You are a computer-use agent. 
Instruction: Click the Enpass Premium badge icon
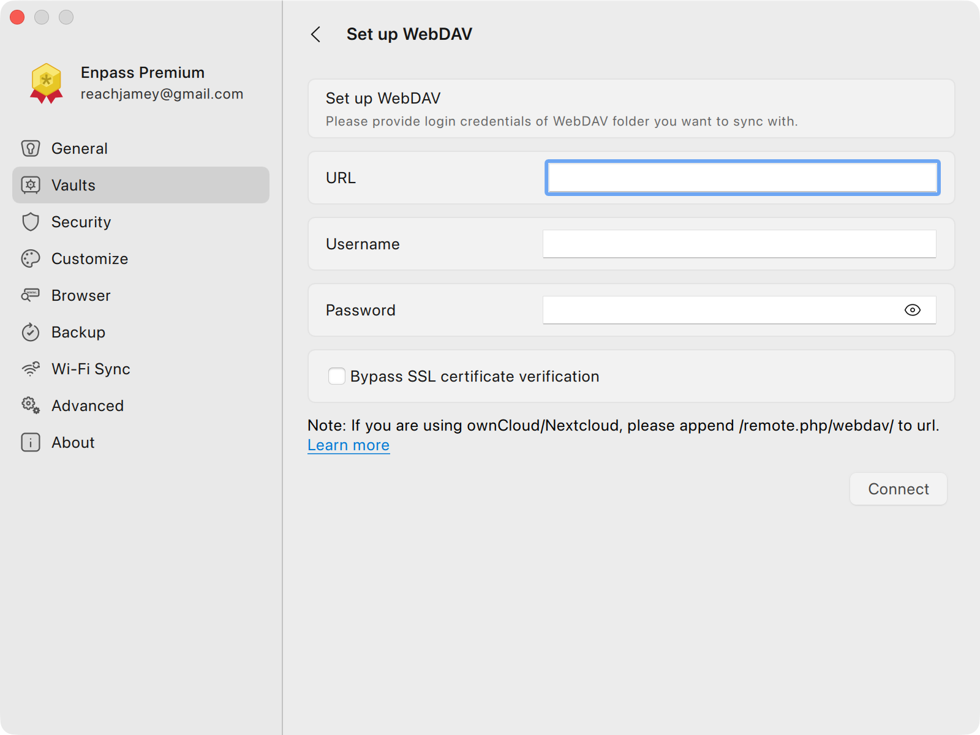[47, 83]
